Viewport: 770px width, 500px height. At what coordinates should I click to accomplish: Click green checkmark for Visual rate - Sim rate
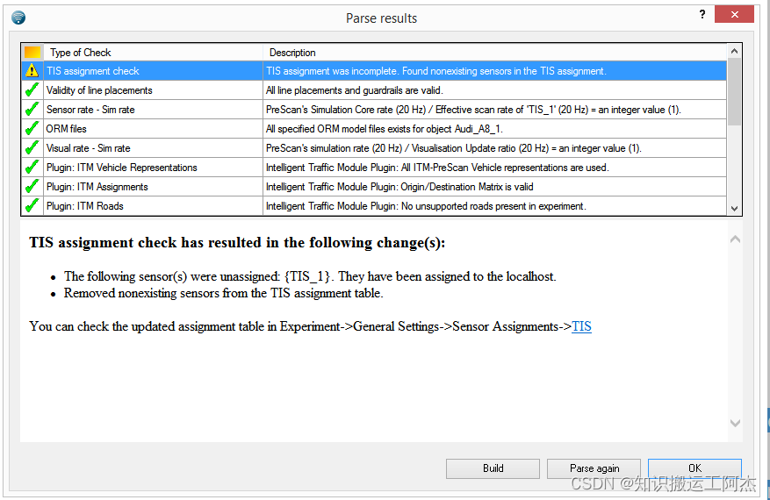click(x=32, y=147)
